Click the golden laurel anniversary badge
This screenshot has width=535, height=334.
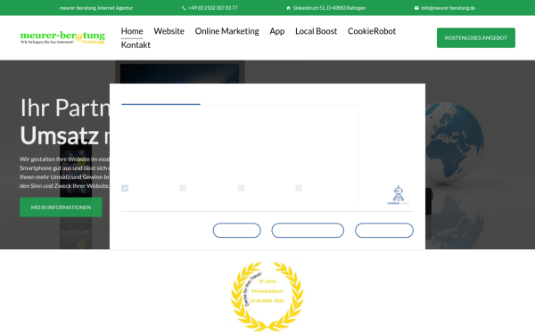pos(267,296)
